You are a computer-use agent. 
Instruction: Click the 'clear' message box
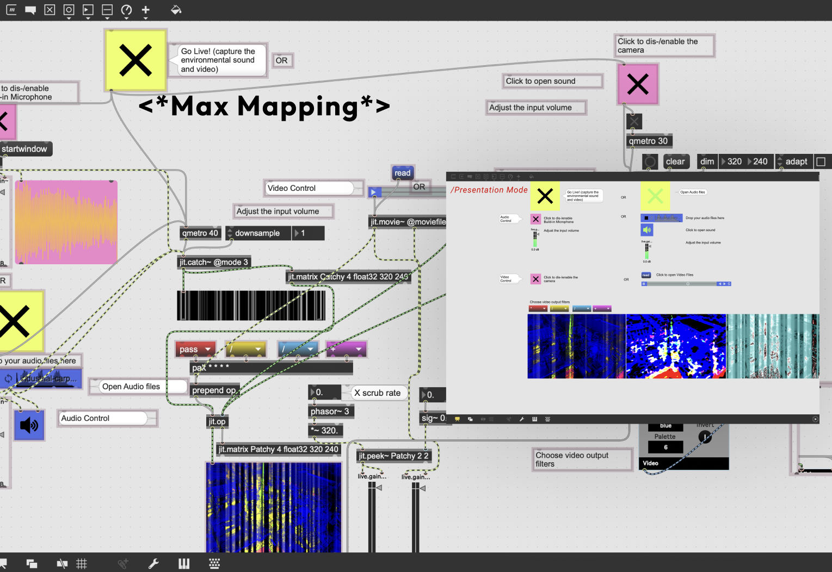(x=675, y=161)
